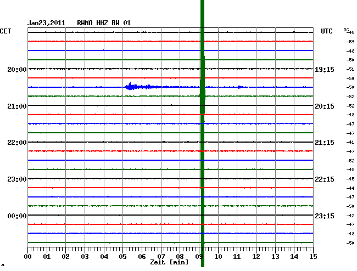Click the 20:15 UTC time label
357x271 pixels.
click(325, 106)
